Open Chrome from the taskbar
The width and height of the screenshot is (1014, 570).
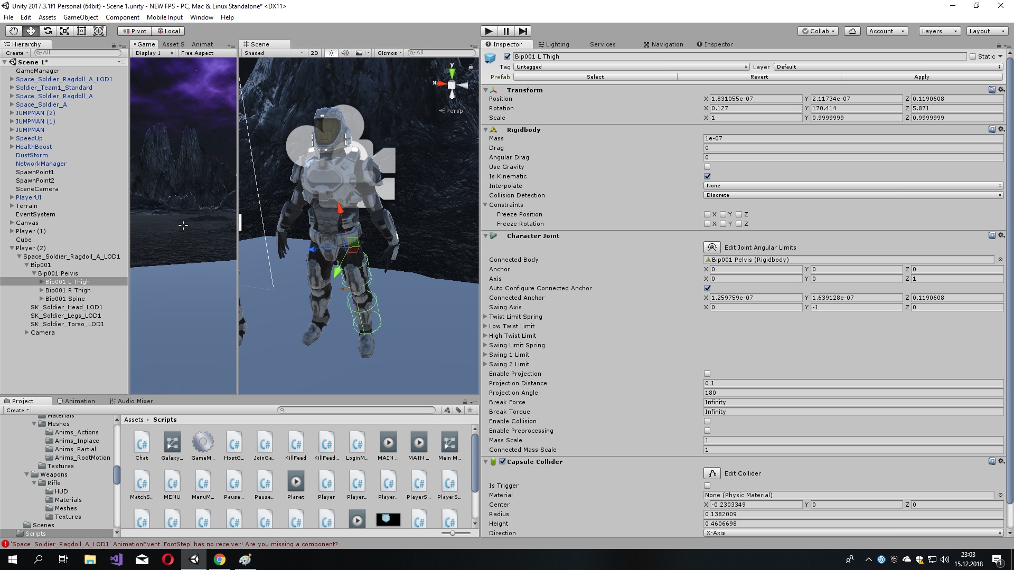(220, 559)
